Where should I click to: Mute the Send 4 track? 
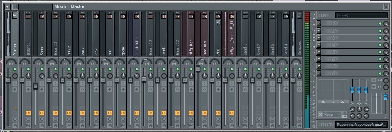point(286,69)
